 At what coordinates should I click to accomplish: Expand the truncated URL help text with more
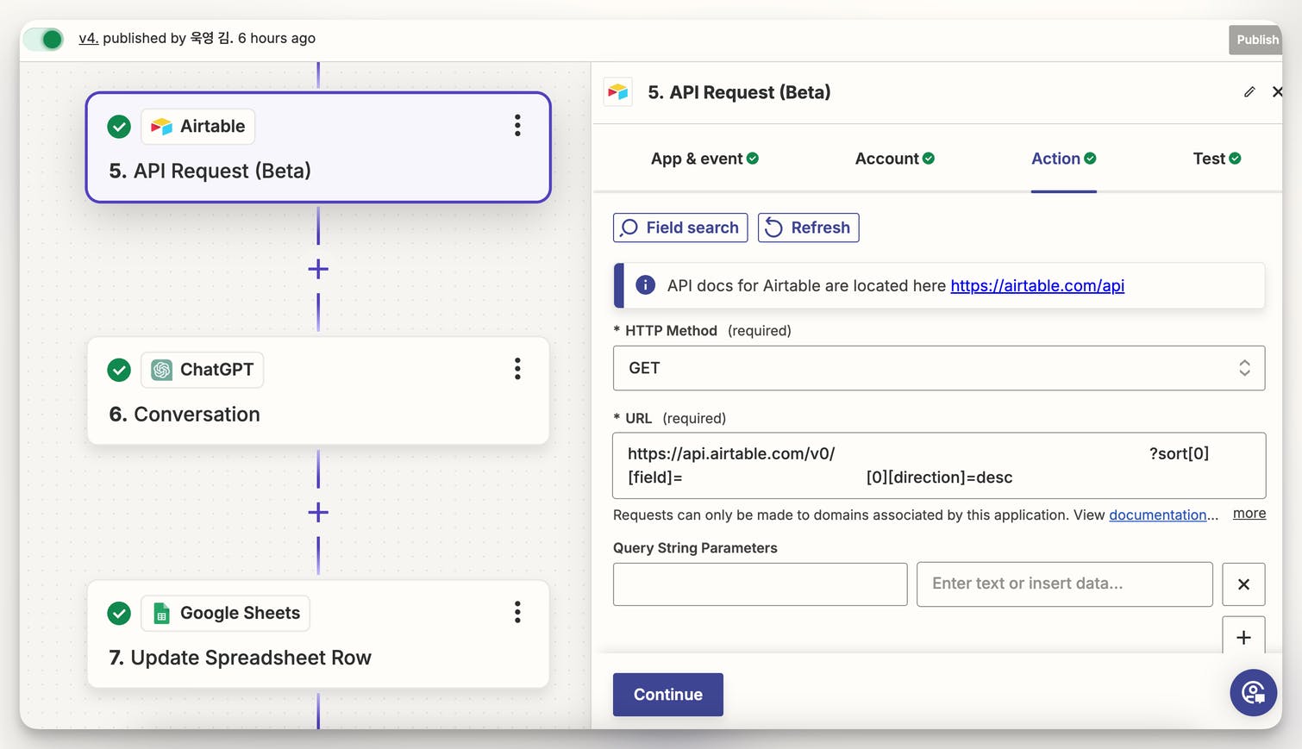point(1249,514)
